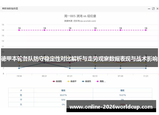159x115 pixels.
Task: Select blue data point 7 at 19:54
Action: coord(19,68)
